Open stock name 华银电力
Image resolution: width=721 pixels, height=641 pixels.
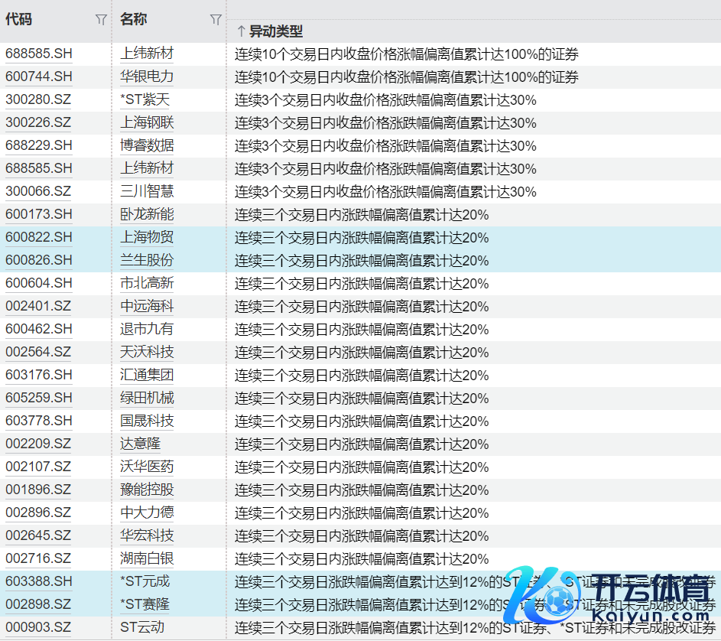pos(147,77)
